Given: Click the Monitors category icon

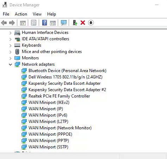Looking at the screenshot, I should (x=17, y=58).
